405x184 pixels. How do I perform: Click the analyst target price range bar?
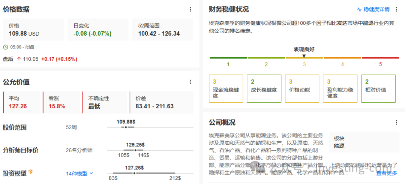(x=150, y=150)
